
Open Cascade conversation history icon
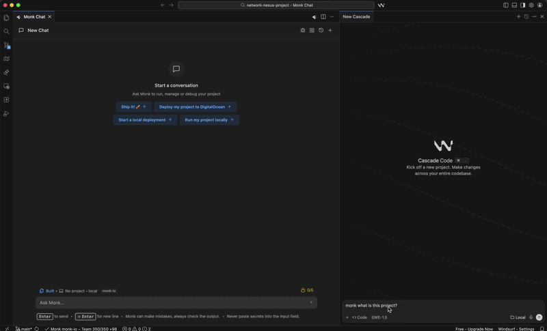click(526, 16)
